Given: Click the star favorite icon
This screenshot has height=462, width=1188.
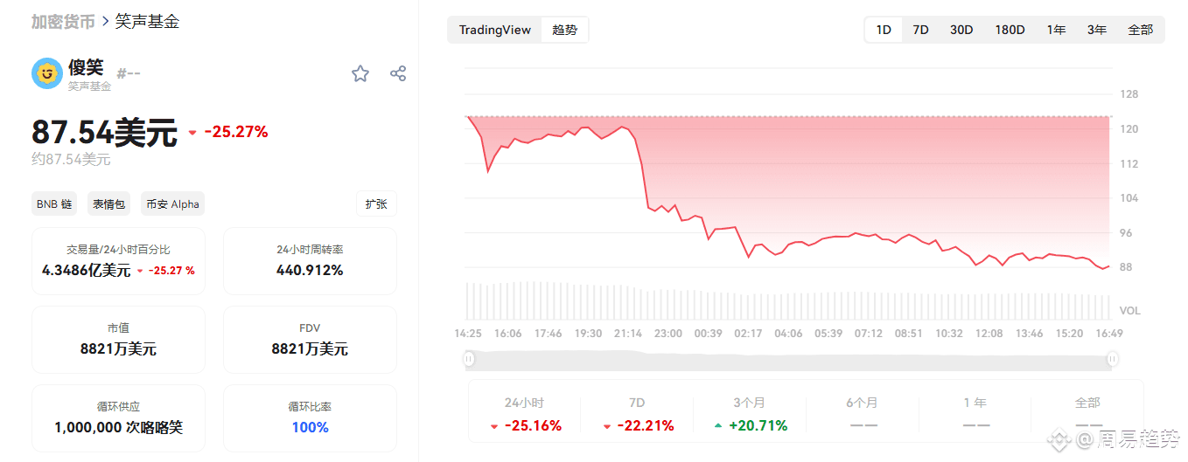Looking at the screenshot, I should click(360, 73).
